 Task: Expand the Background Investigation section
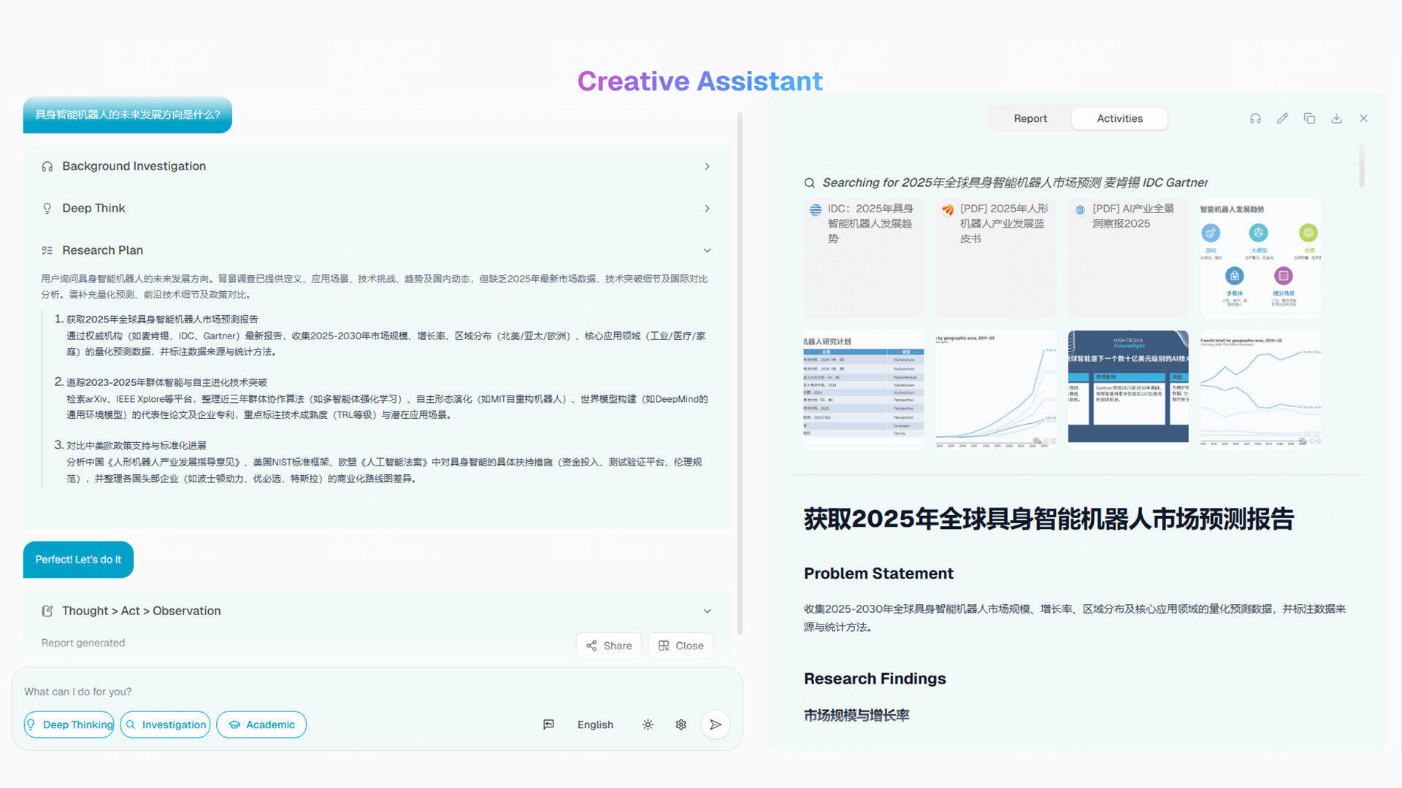(x=707, y=166)
